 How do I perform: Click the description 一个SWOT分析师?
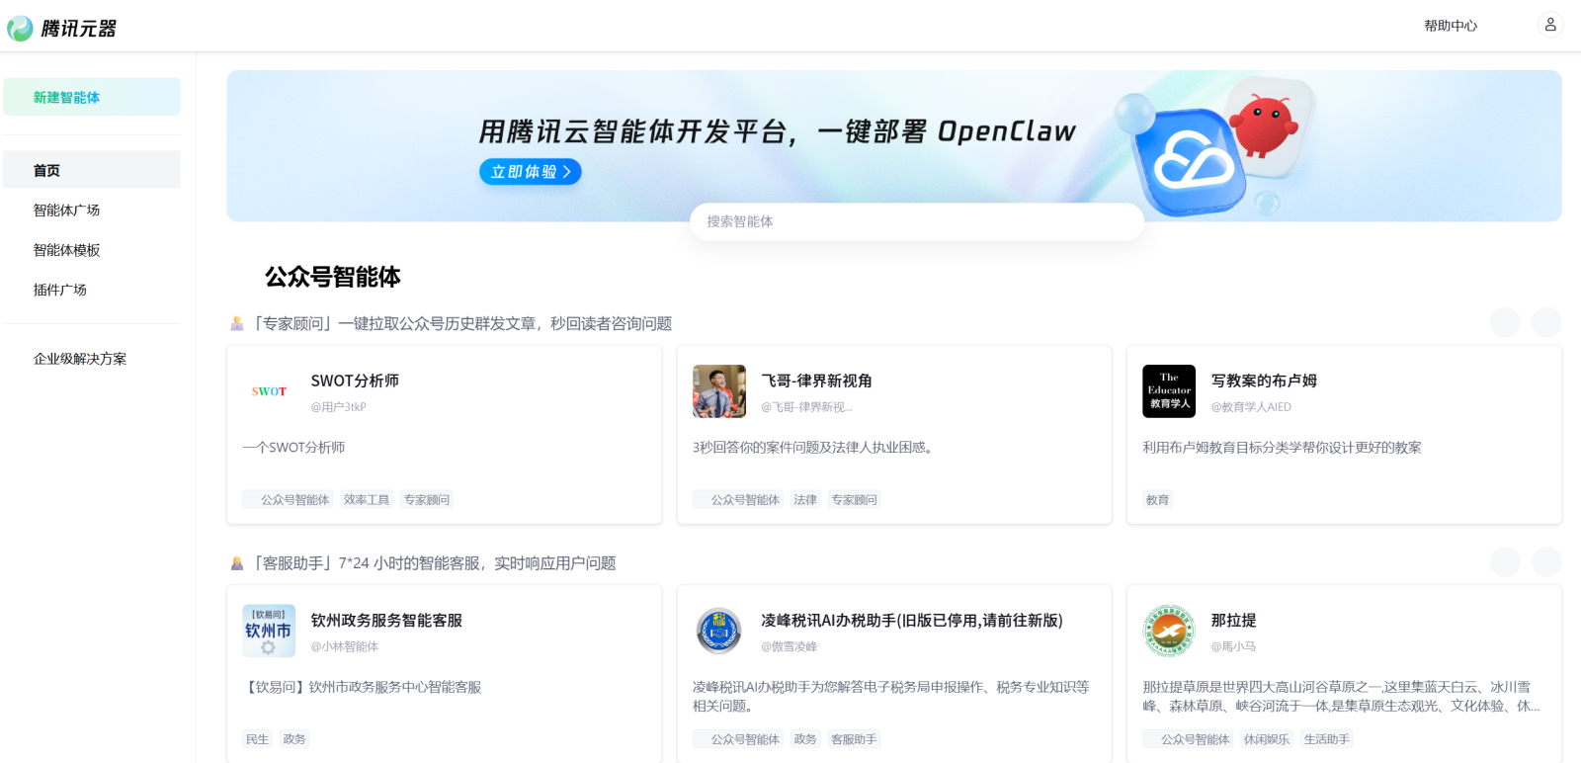click(294, 448)
